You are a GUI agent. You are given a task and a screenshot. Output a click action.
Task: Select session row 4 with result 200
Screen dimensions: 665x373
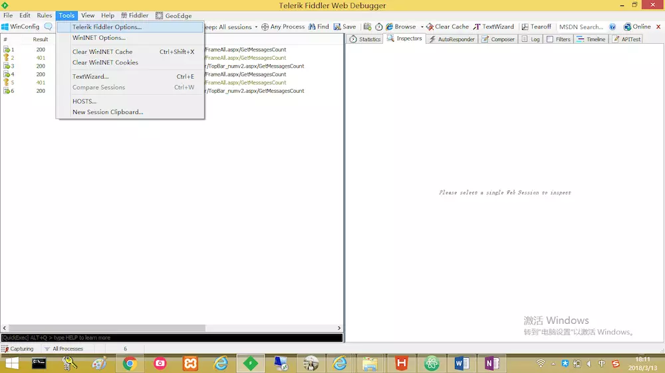coord(172,74)
